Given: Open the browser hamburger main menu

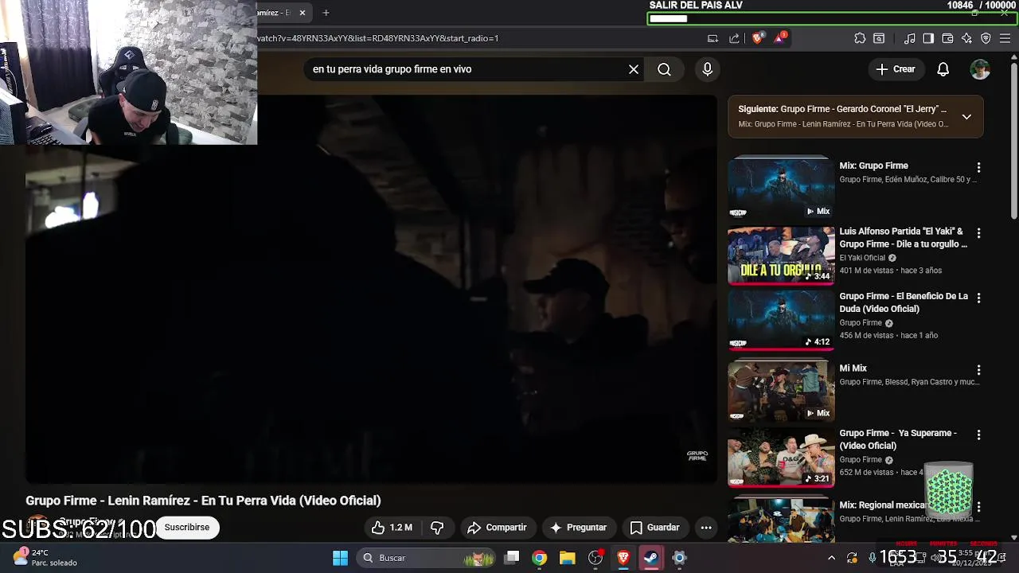Looking at the screenshot, I should point(1005,38).
